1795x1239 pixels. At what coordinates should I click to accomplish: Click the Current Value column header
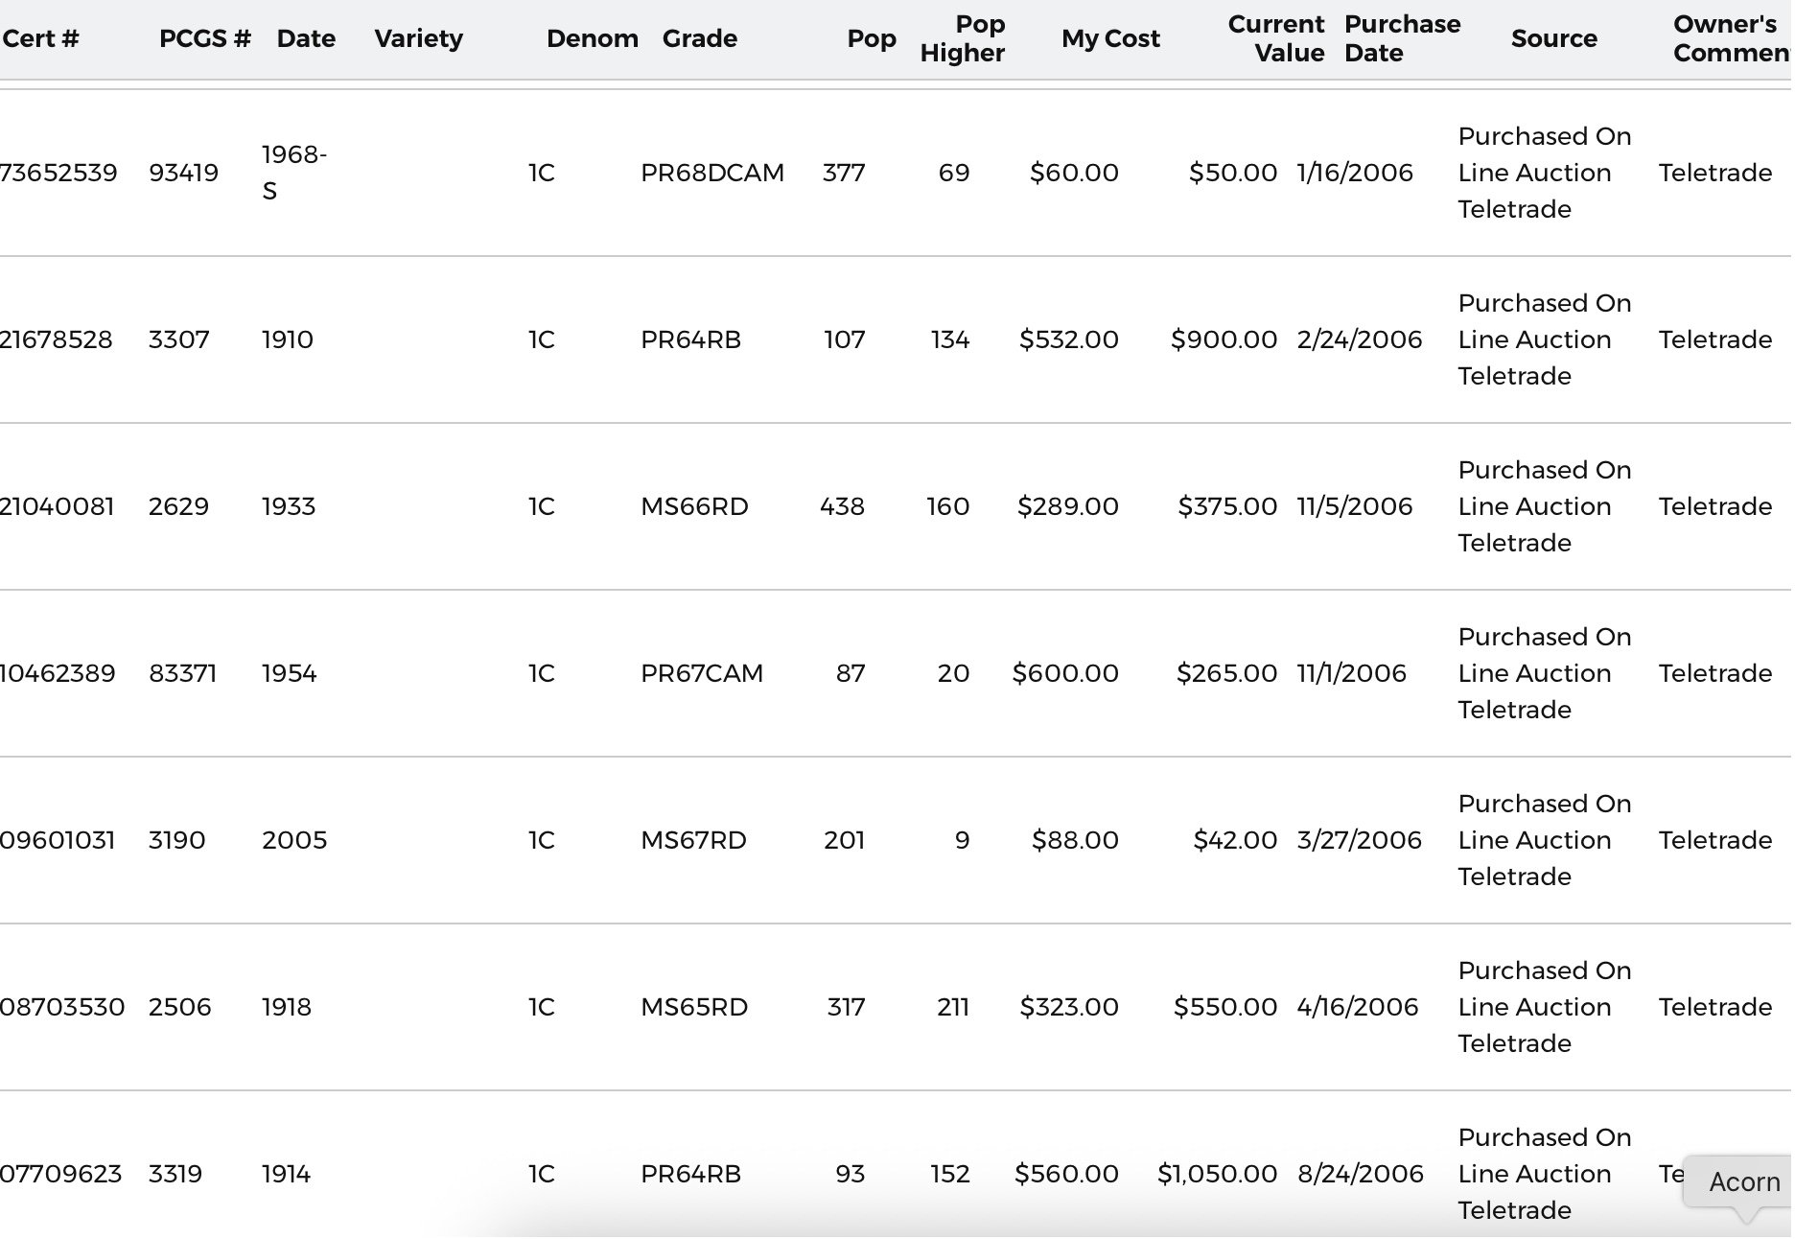(1275, 38)
